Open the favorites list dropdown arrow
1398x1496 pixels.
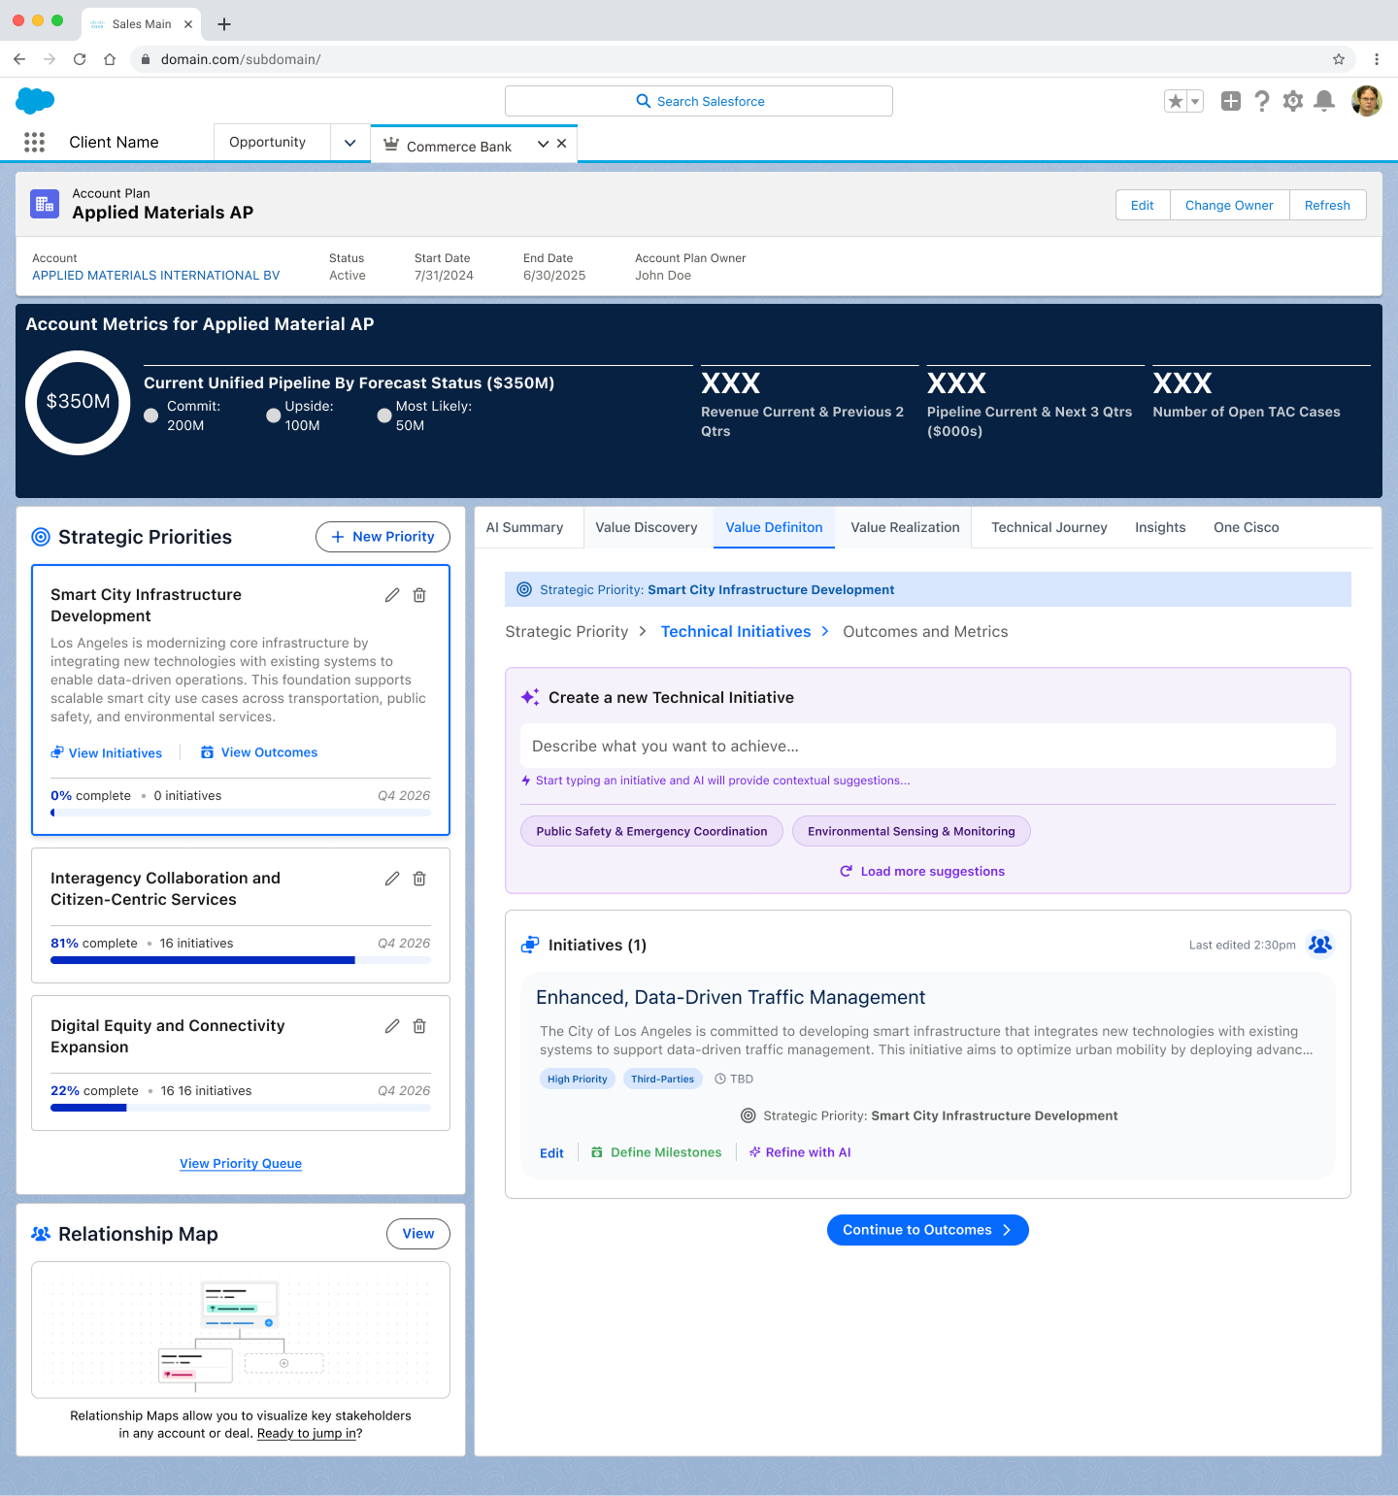click(1195, 101)
